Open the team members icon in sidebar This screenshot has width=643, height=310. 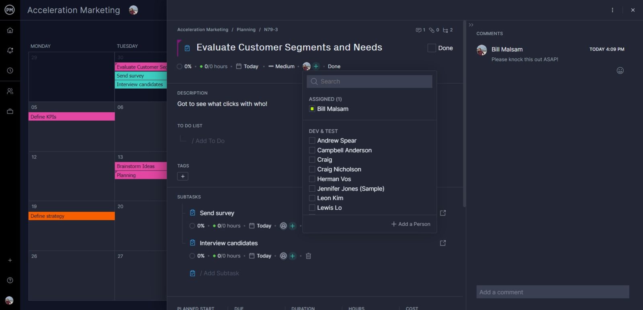10,91
